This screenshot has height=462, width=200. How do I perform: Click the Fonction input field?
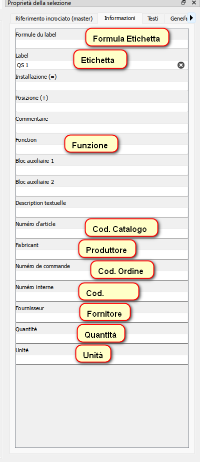[102, 149]
